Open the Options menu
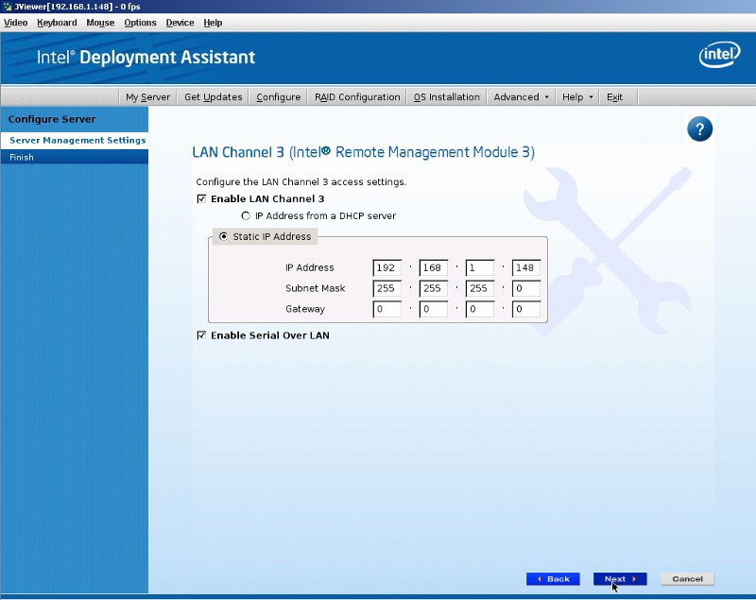This screenshot has width=756, height=600. (140, 23)
